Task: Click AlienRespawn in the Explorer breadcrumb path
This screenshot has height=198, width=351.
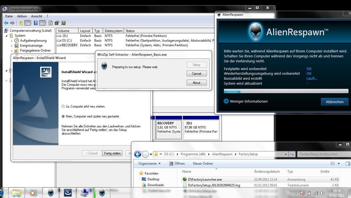Action: tap(222, 154)
